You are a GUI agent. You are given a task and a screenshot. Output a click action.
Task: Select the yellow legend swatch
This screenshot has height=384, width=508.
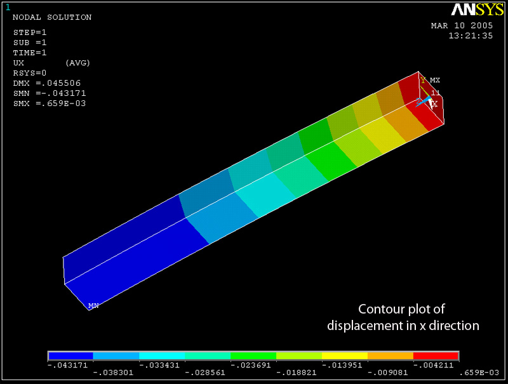(345, 356)
